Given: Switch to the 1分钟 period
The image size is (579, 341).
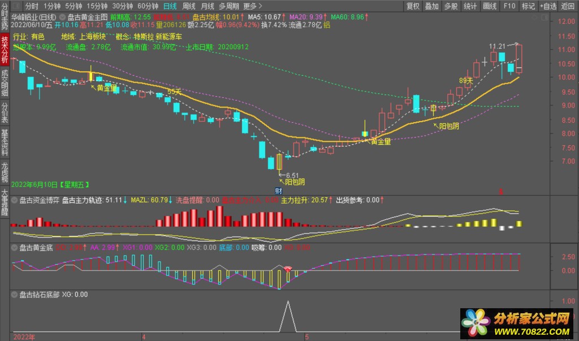Looking at the screenshot, I should 51,6.
